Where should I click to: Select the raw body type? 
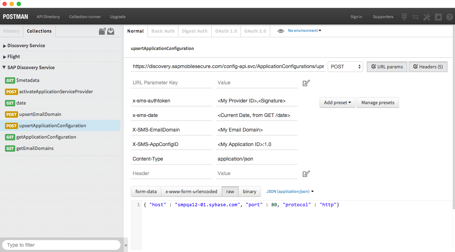[x=230, y=191]
